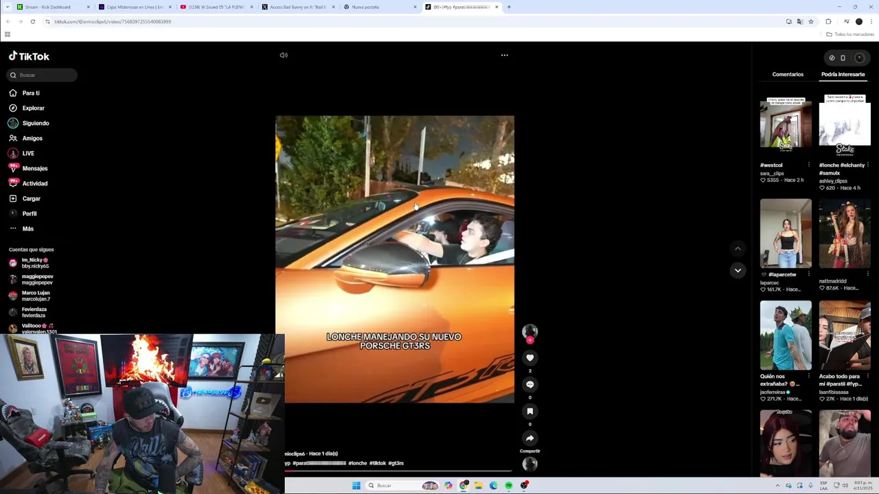Viewport: 879px width, 494px height.
Task: Open options for 'Quién nos extrañaba?' video
Action: point(808,376)
